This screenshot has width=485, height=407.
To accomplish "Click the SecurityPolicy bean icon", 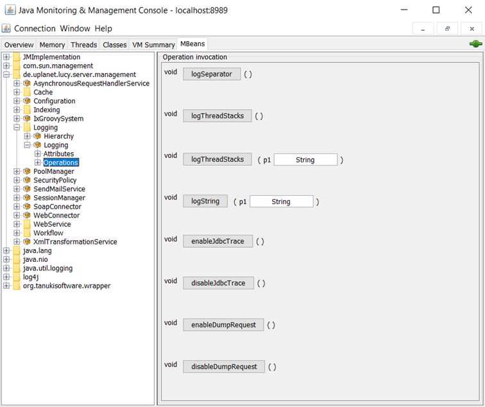I will [x=27, y=180].
